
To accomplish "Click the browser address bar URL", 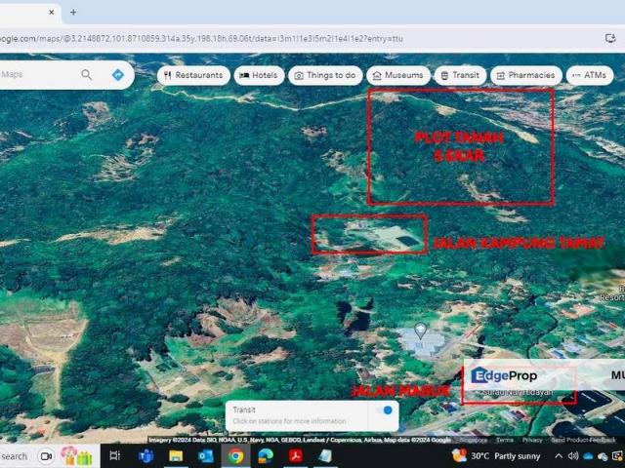I will (x=201, y=39).
